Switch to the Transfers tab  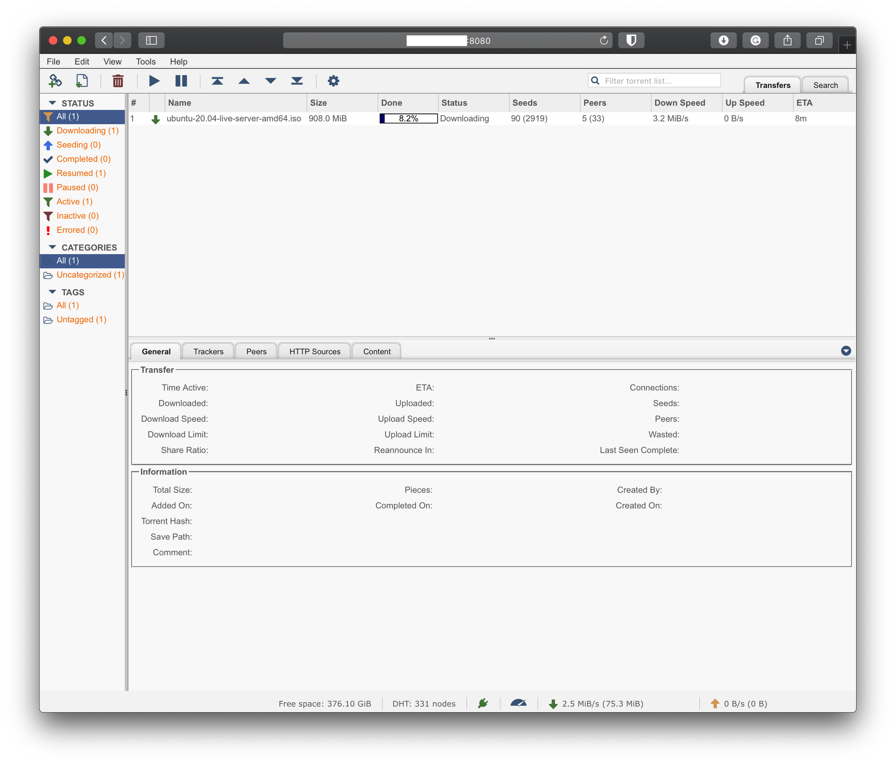coord(773,85)
